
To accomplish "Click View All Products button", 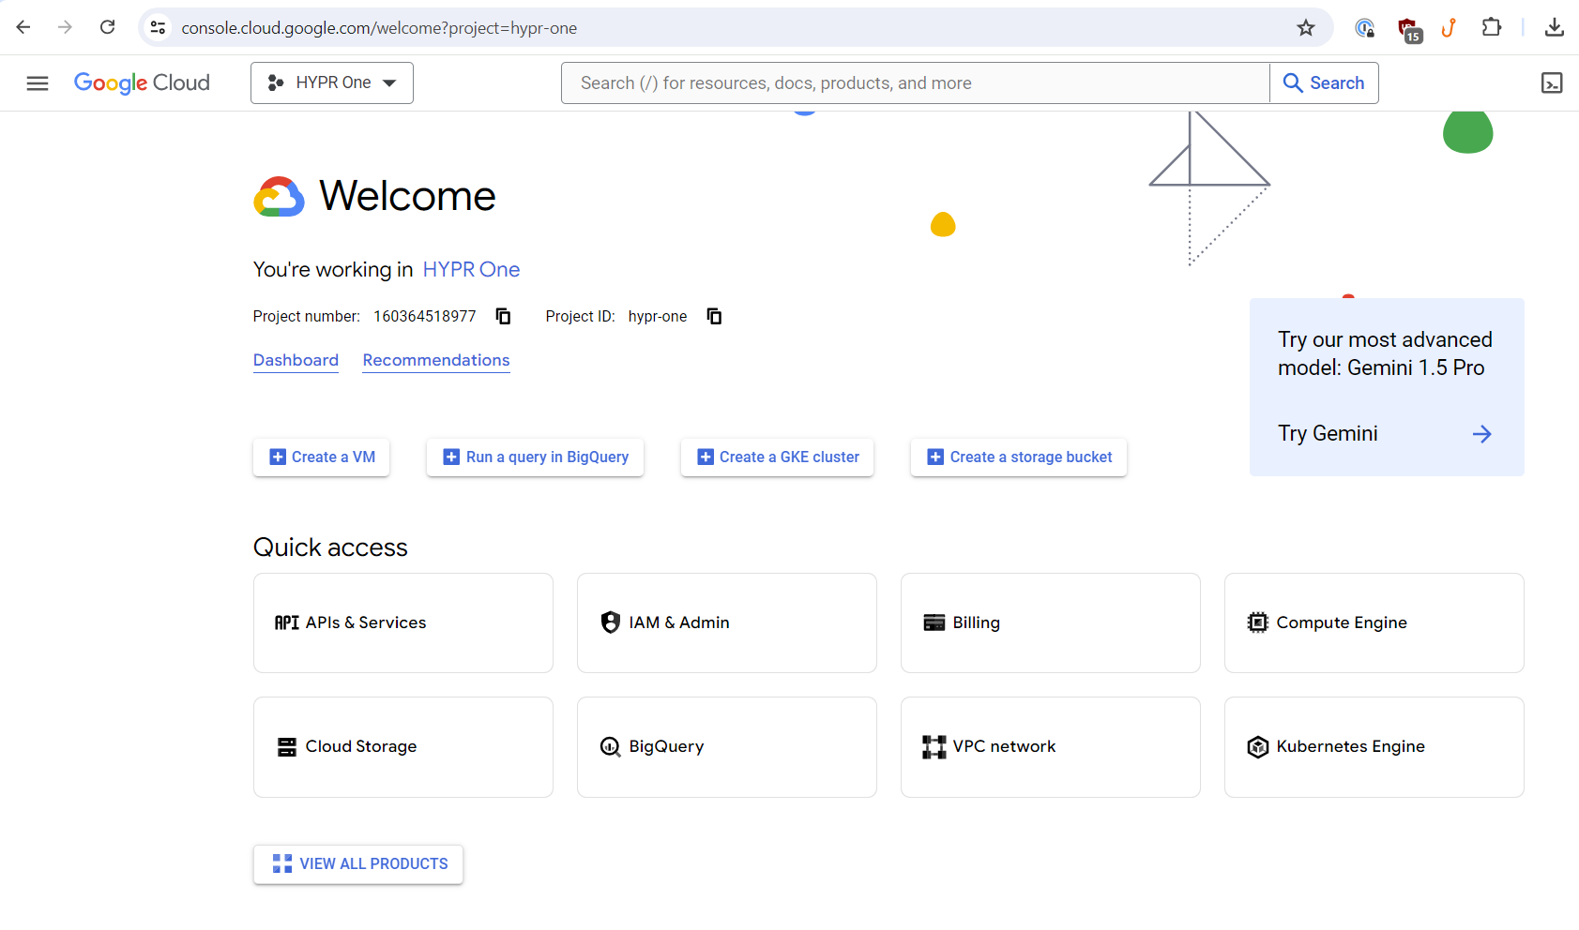I will (358, 864).
